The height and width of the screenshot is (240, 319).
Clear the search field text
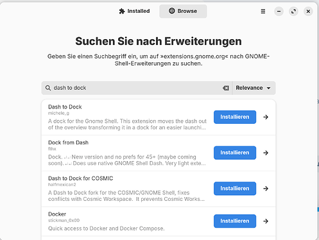pyautogui.click(x=226, y=88)
